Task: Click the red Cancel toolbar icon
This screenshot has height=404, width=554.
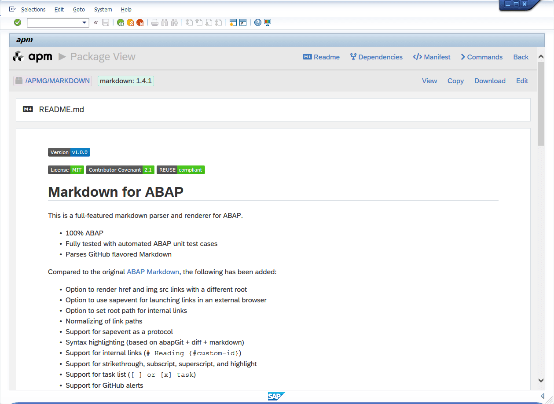Action: click(140, 22)
